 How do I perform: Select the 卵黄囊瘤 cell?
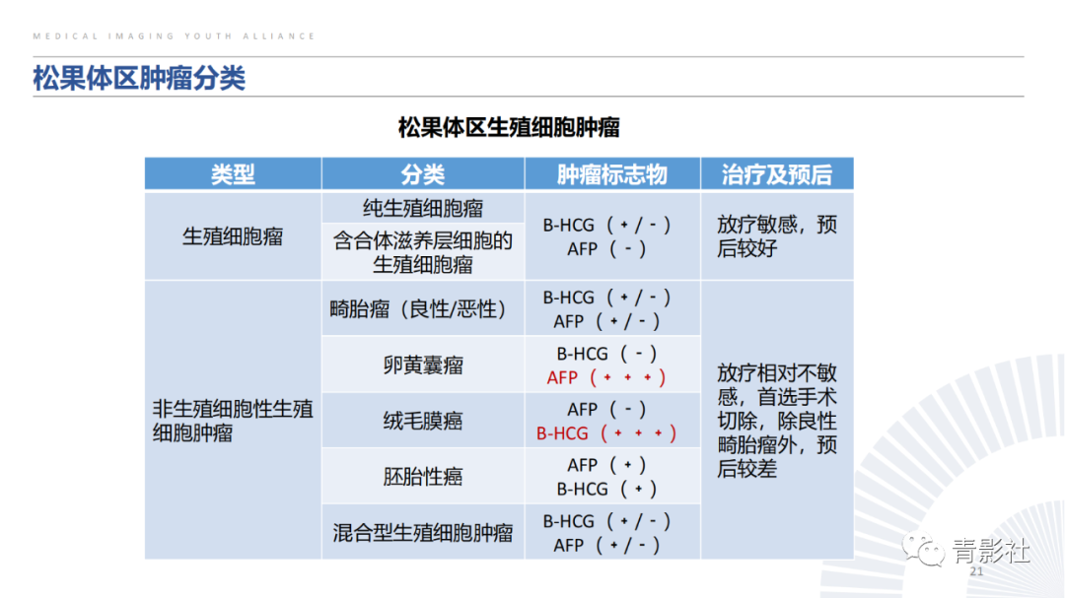click(x=422, y=365)
